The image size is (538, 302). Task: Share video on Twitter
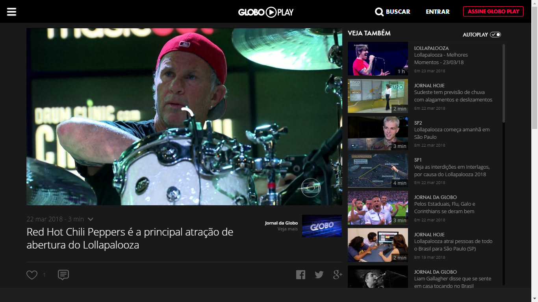tap(319, 274)
